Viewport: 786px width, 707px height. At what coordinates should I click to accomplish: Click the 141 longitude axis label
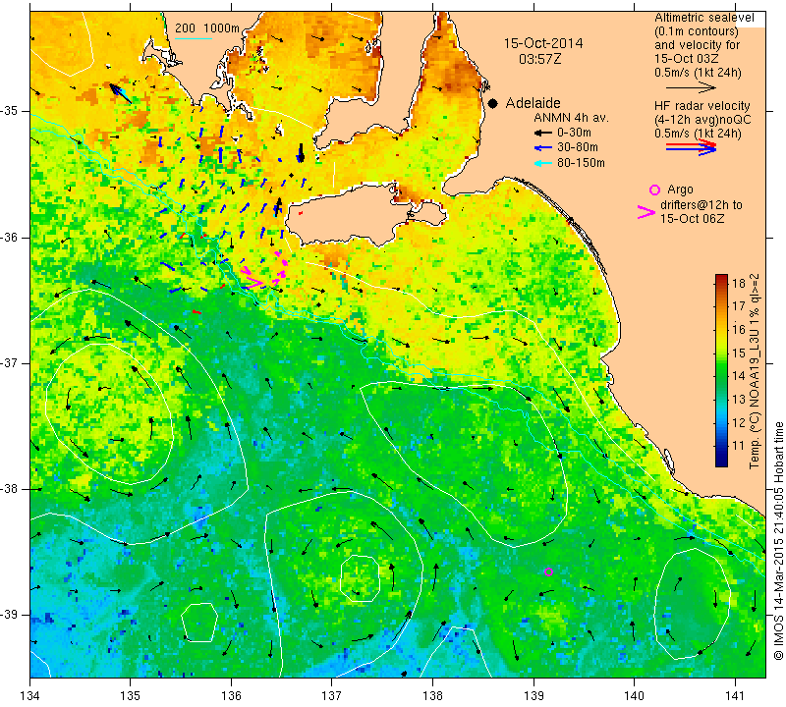point(735,696)
